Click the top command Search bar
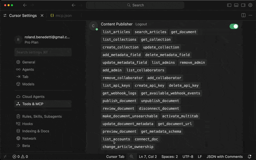This screenshot has height=160, width=256. (135, 5)
